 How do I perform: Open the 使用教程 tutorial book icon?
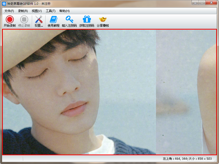coord(54,21)
